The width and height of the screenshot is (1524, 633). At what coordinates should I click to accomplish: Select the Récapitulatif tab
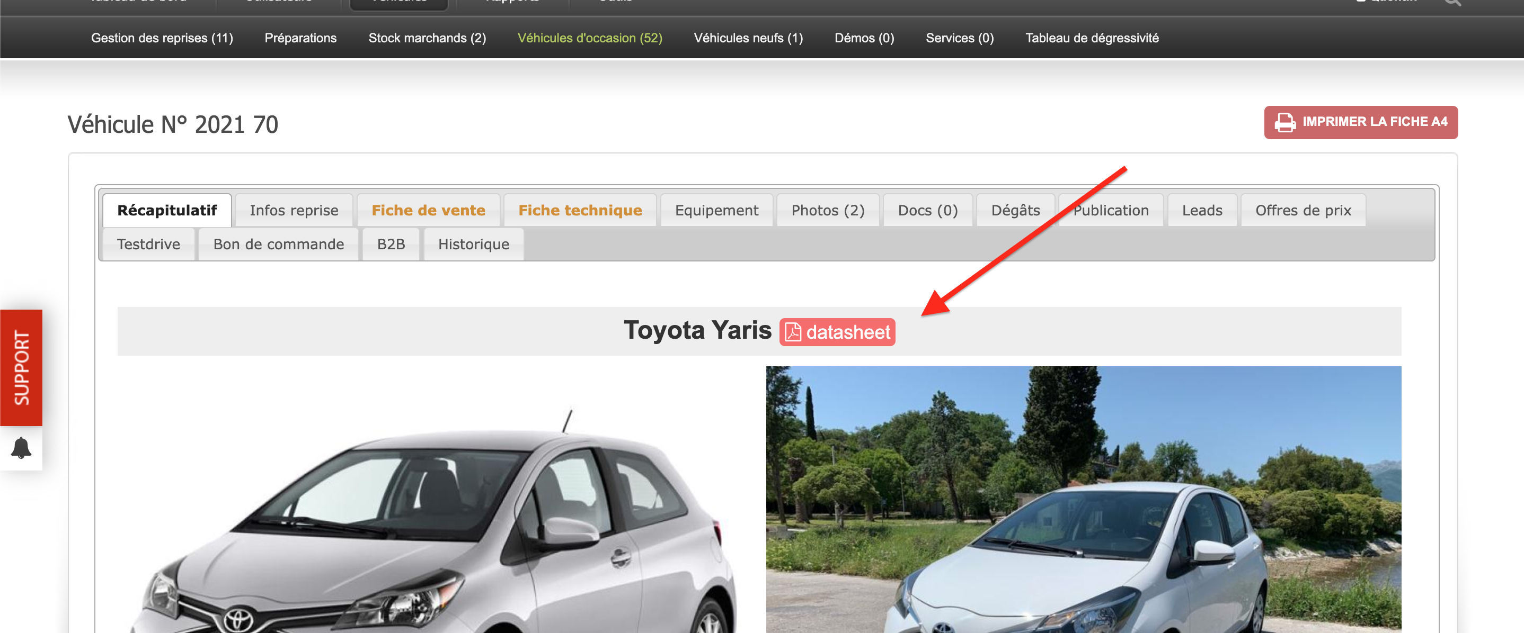(167, 211)
